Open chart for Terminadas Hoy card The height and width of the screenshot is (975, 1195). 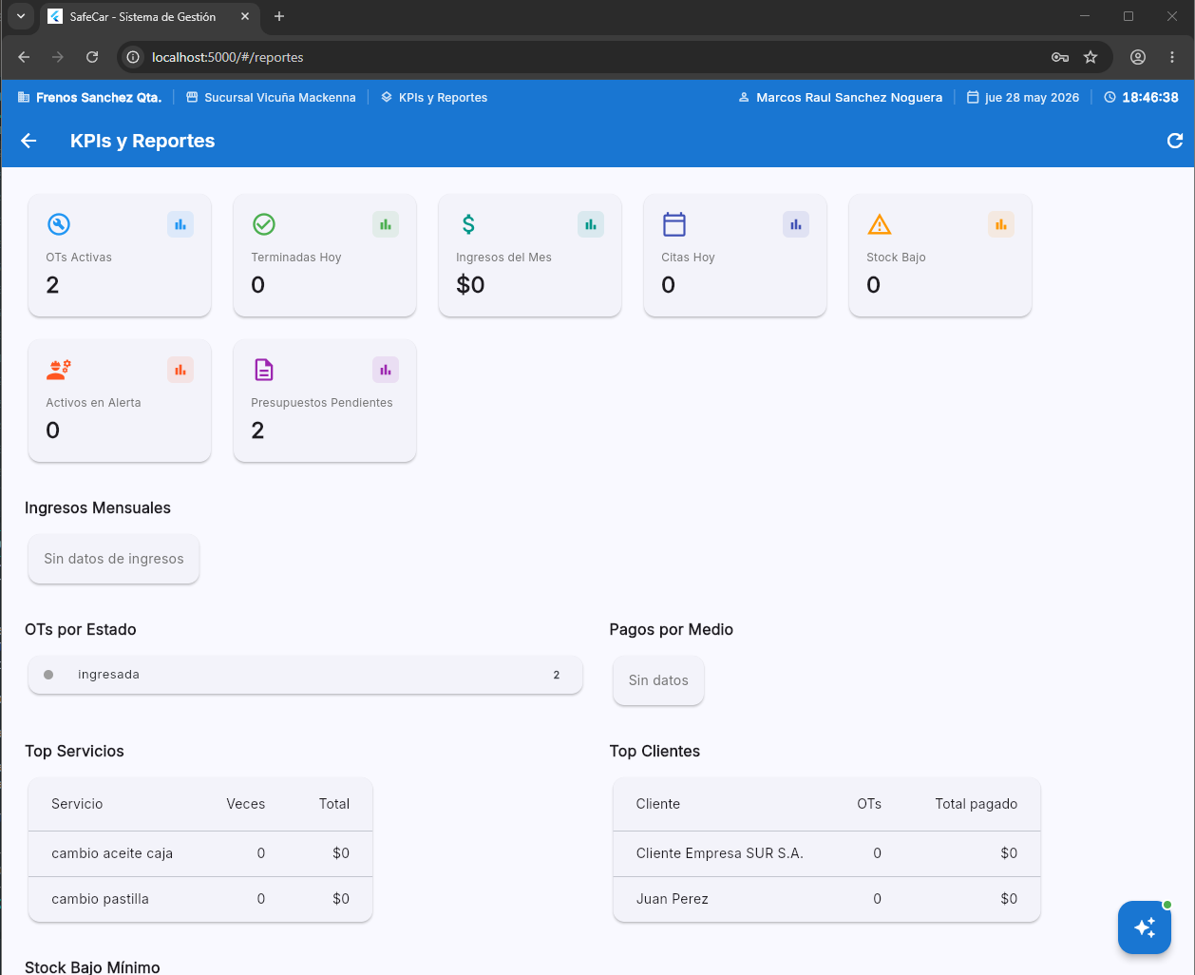[386, 224]
